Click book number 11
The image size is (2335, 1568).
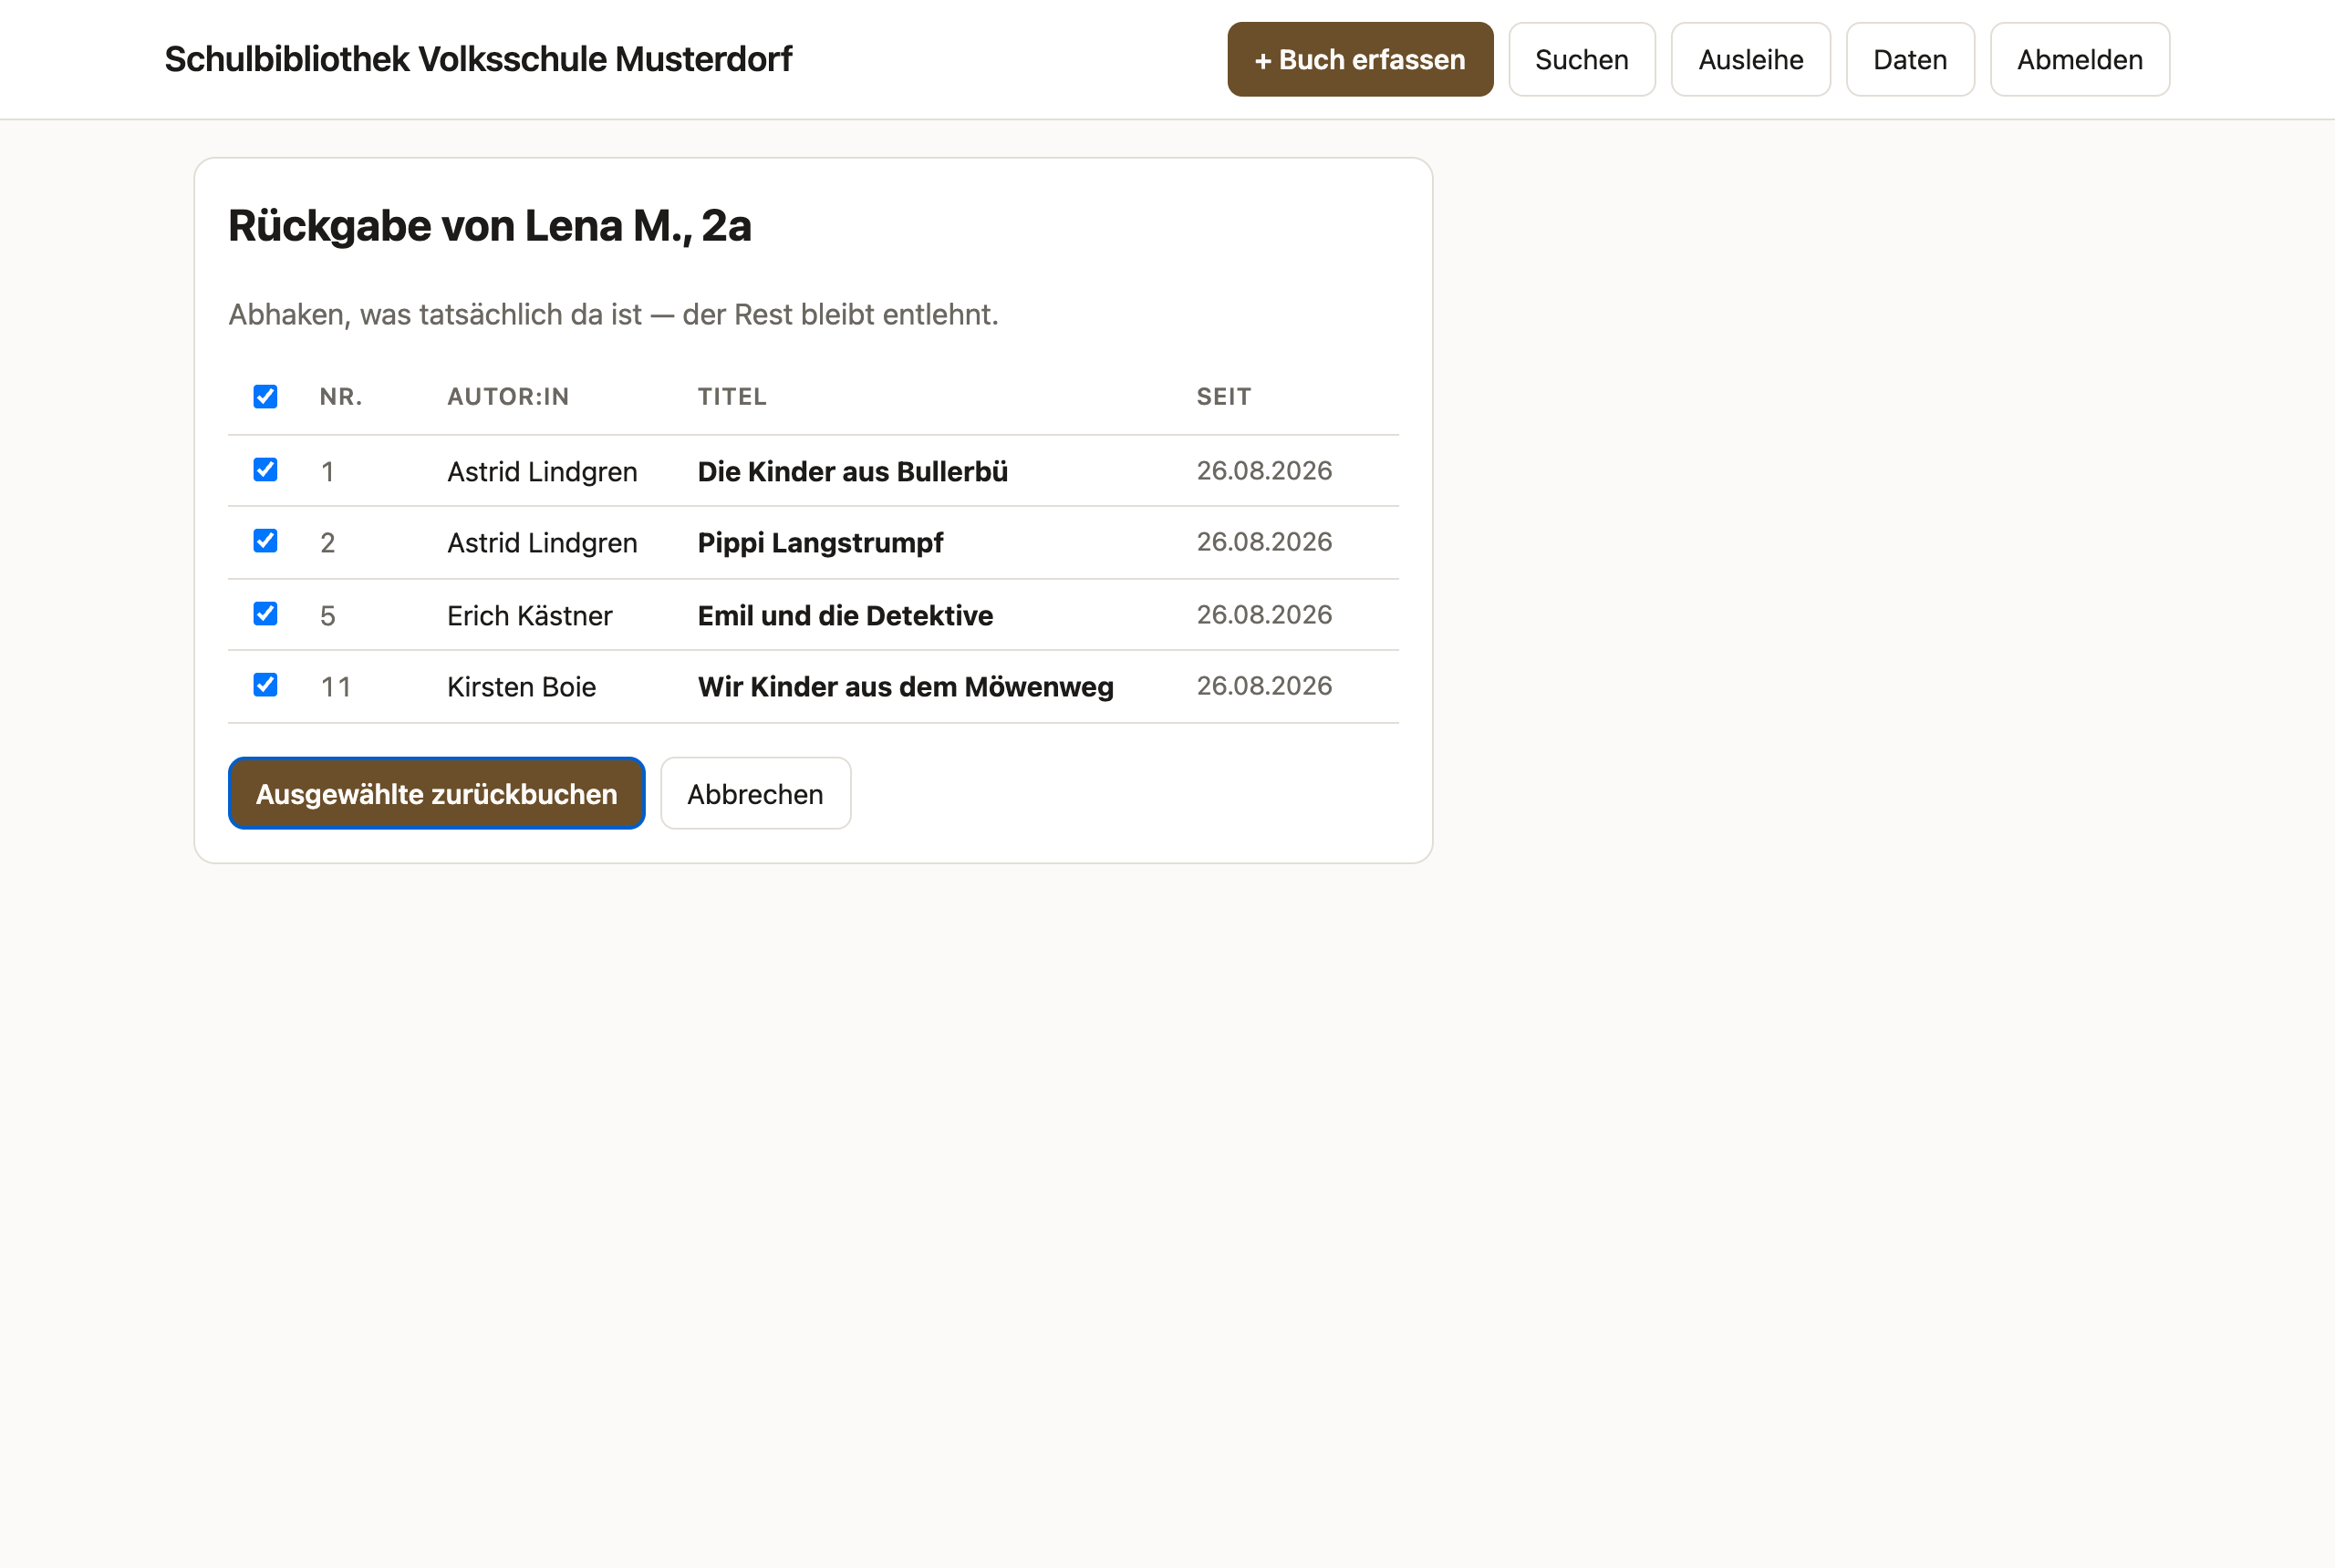click(335, 687)
